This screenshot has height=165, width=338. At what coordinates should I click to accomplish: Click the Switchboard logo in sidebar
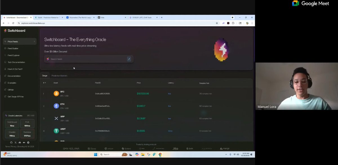[15, 31]
